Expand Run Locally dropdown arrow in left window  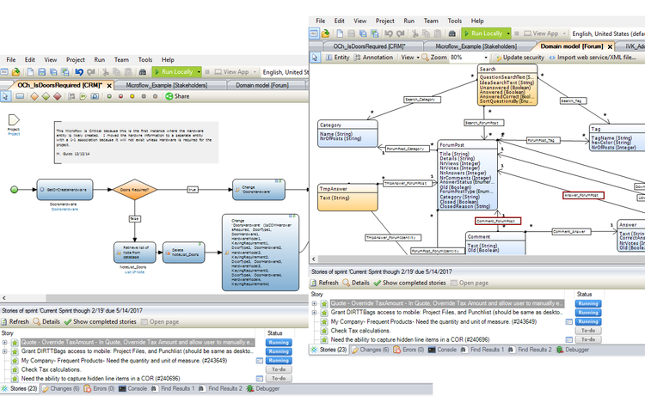(199, 72)
